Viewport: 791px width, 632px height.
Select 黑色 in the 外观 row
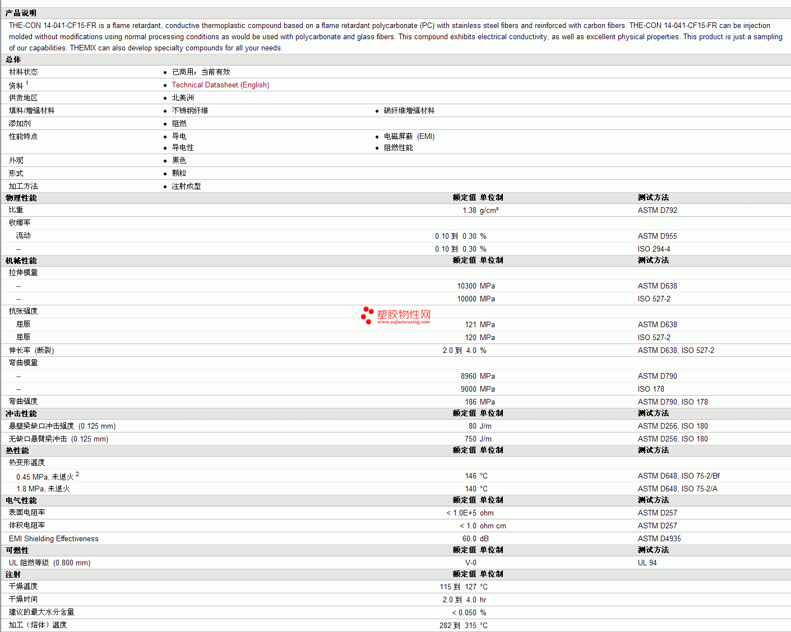(179, 160)
